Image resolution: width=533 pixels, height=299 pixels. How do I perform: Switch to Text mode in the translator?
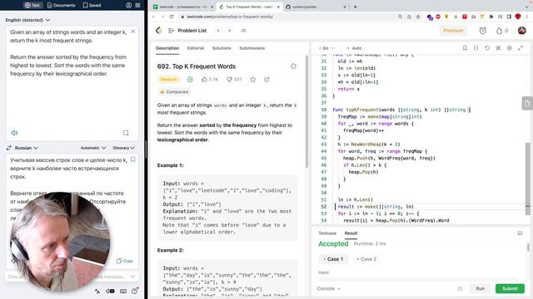pos(32,5)
